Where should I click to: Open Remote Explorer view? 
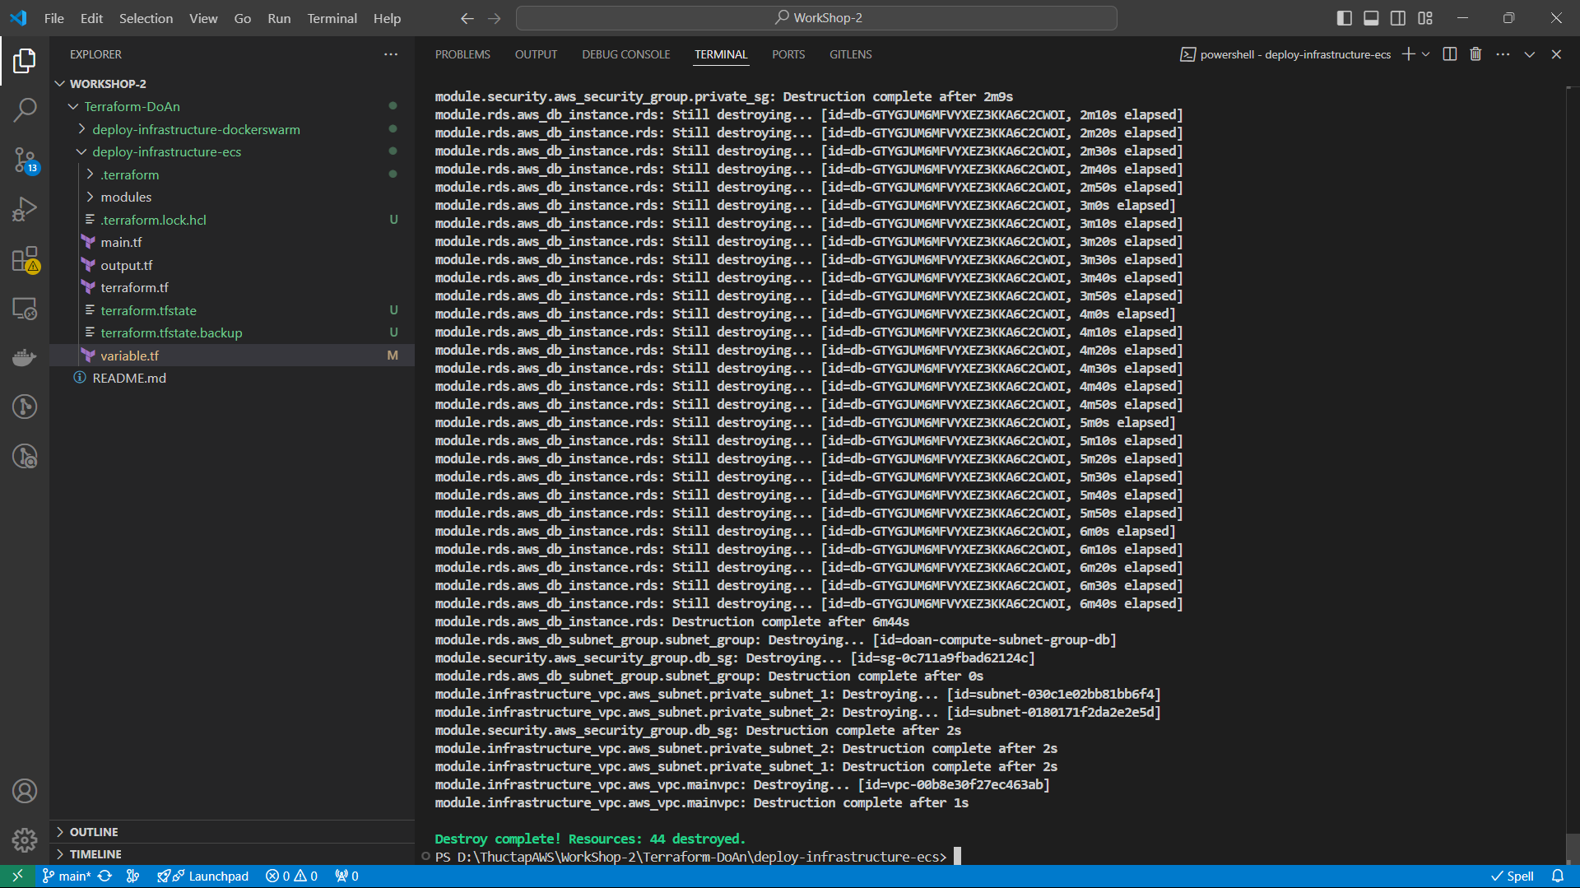25,309
